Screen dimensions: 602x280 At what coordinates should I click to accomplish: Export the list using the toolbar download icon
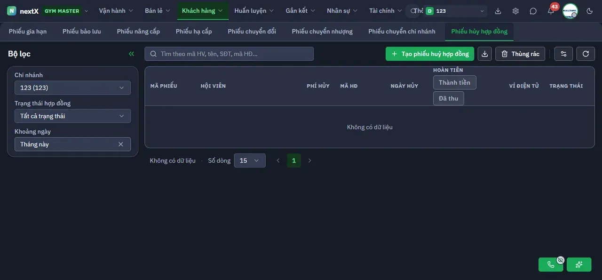(x=485, y=54)
